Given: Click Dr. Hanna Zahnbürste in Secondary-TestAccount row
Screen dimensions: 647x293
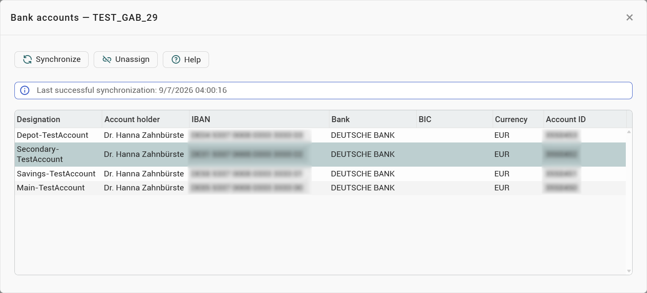Looking at the screenshot, I should (x=144, y=154).
